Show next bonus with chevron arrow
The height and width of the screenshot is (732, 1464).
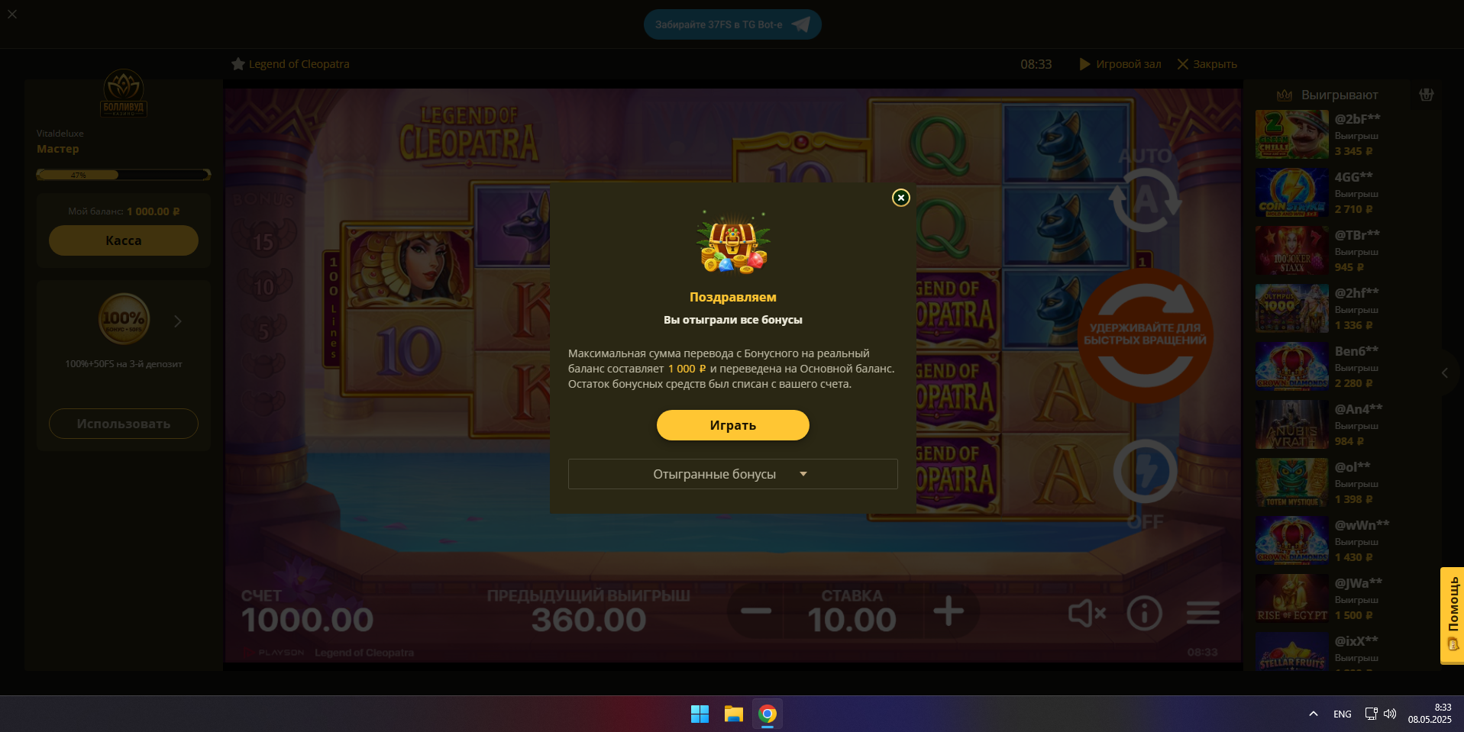(x=178, y=321)
